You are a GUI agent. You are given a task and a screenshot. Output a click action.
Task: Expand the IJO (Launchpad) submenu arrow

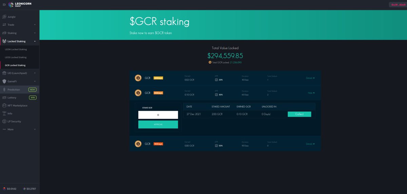(35, 73)
